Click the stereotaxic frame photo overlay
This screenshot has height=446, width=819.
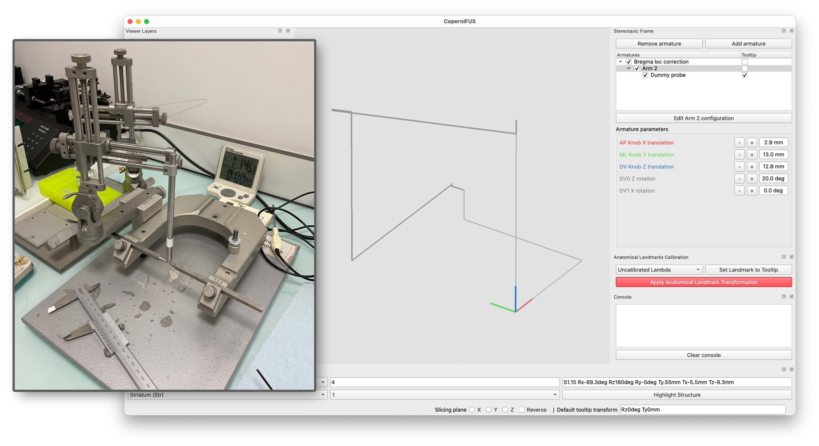(164, 215)
